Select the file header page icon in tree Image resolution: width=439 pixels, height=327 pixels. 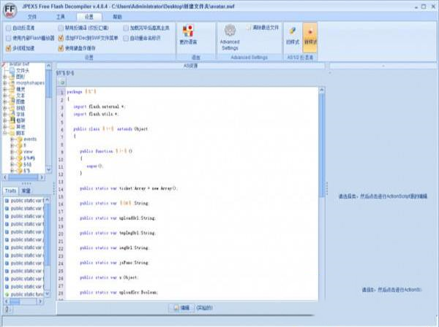[x=12, y=70]
